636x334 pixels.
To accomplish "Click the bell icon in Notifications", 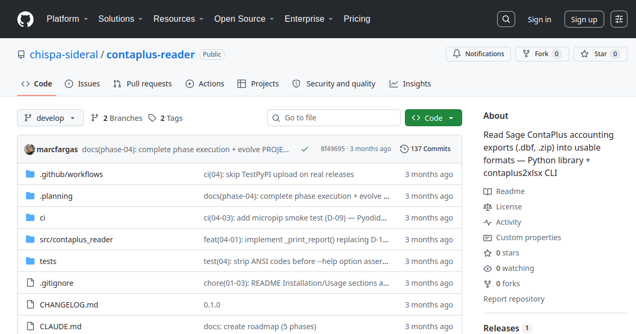I will [457, 54].
